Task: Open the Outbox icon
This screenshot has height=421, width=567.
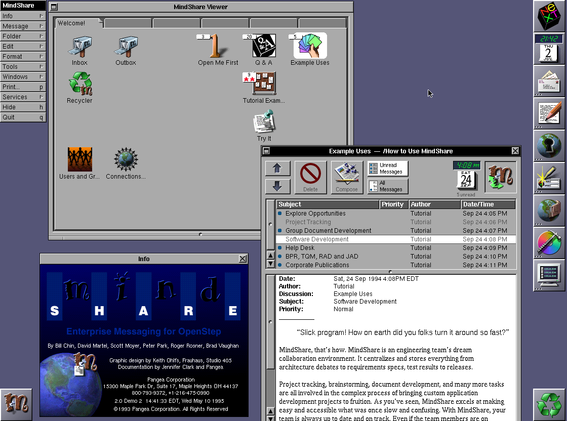Action: 126,47
